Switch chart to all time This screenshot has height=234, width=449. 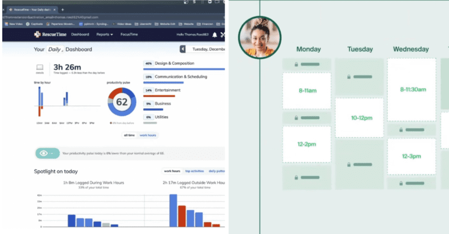(x=129, y=135)
